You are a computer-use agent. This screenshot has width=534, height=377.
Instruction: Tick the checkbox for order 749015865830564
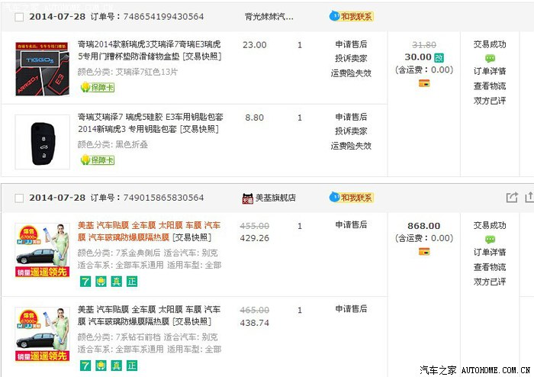19,198
